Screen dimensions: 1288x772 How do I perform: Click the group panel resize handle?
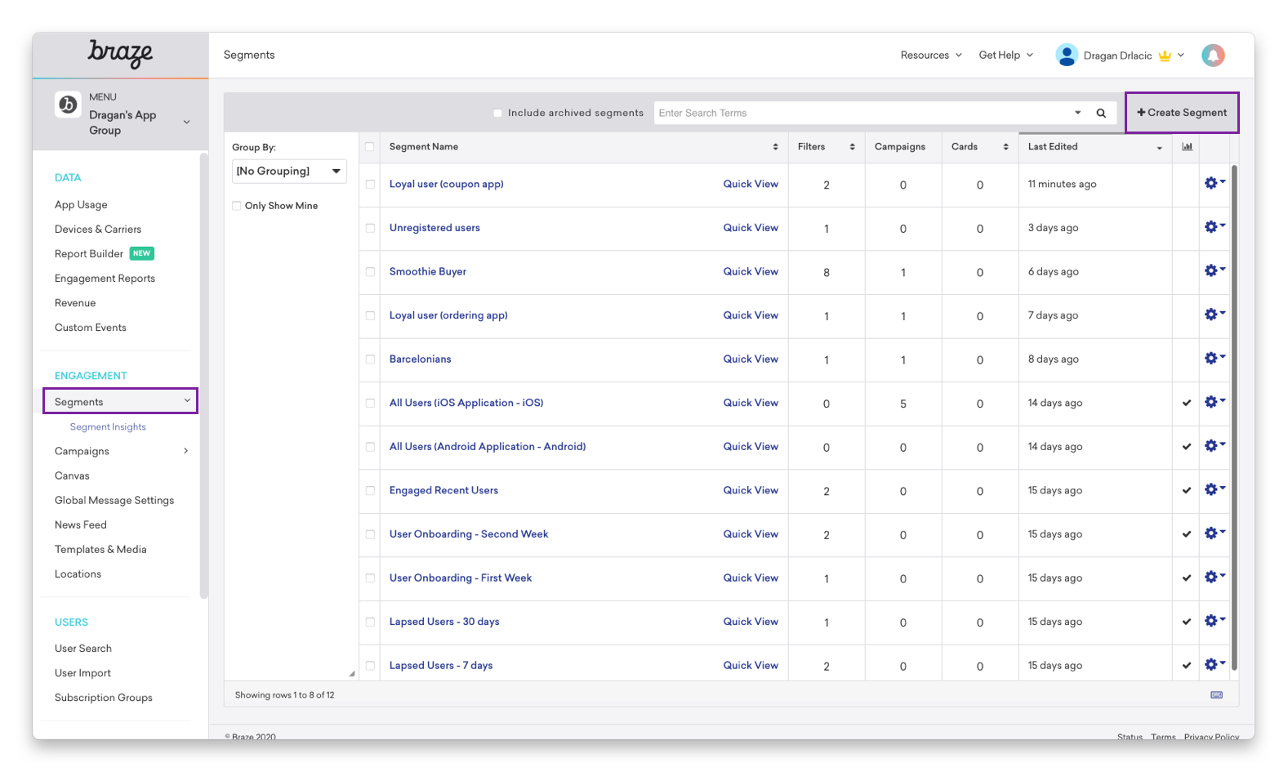[x=352, y=673]
